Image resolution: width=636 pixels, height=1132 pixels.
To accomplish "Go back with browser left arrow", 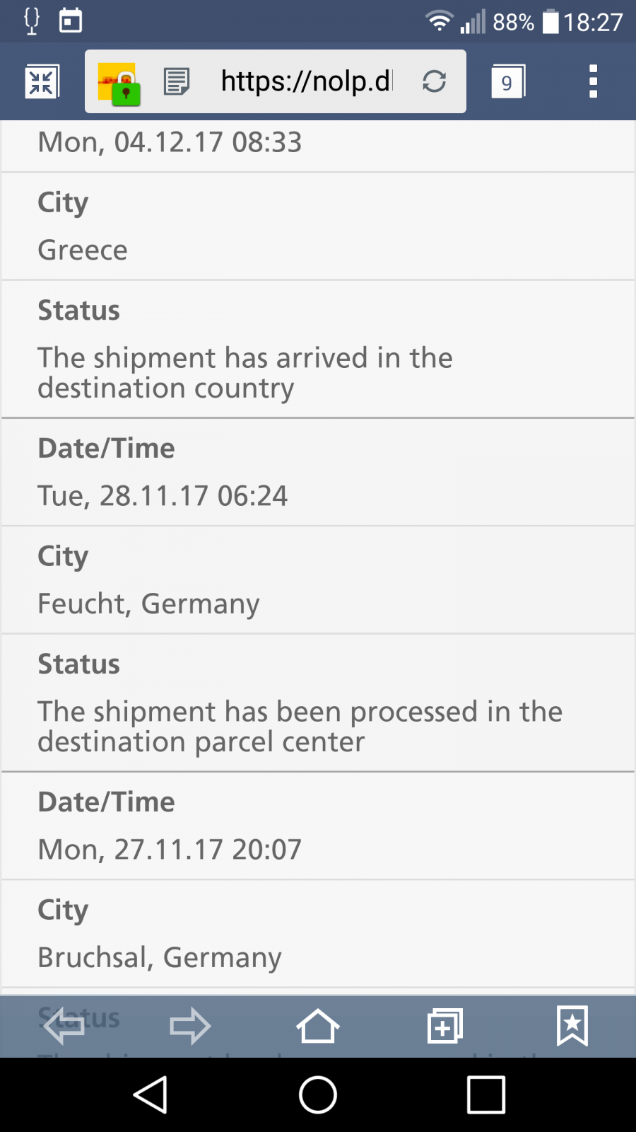I will [x=64, y=1026].
